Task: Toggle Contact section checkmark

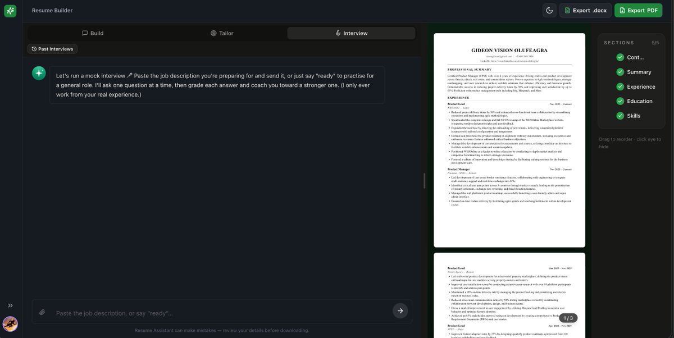Action: [x=620, y=57]
